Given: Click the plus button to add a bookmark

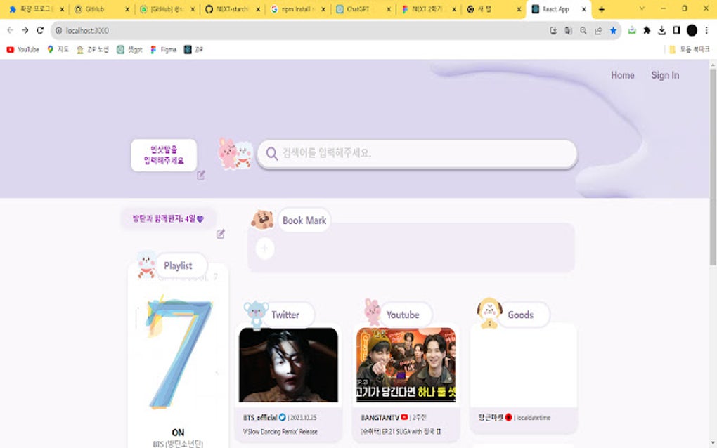Looking at the screenshot, I should tap(264, 248).
